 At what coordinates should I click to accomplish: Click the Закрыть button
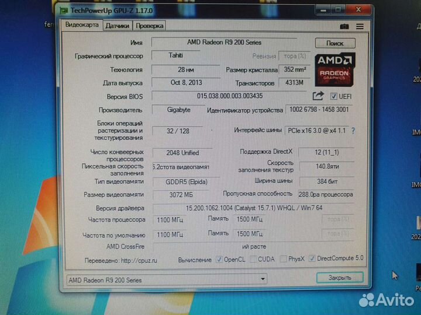pos(340,278)
